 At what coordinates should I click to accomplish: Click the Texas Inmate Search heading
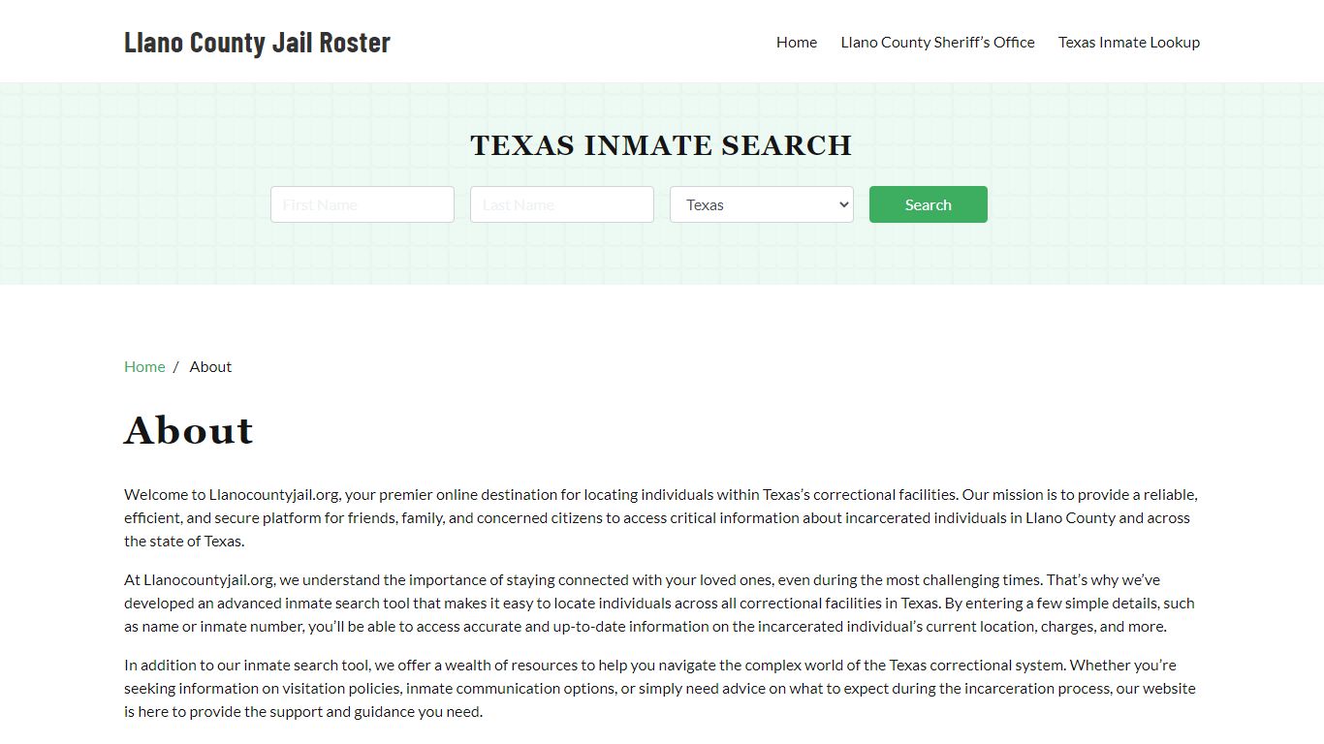click(661, 145)
